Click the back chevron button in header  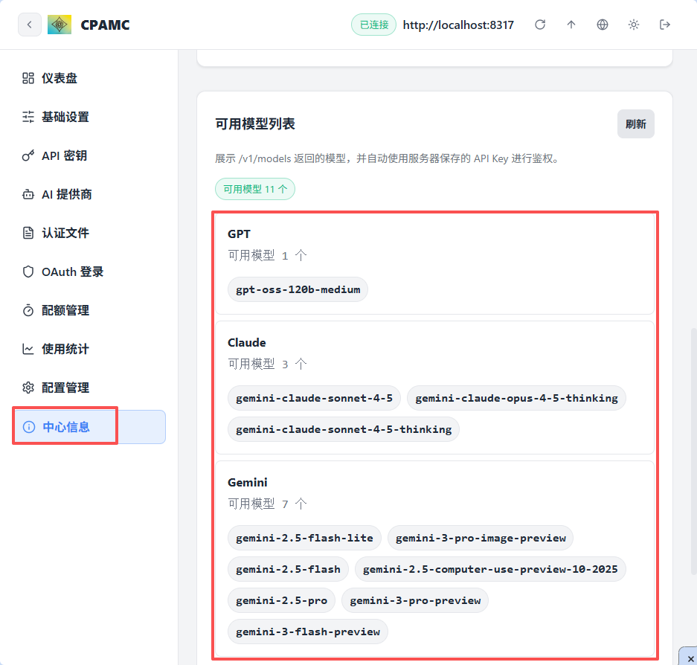[29, 25]
